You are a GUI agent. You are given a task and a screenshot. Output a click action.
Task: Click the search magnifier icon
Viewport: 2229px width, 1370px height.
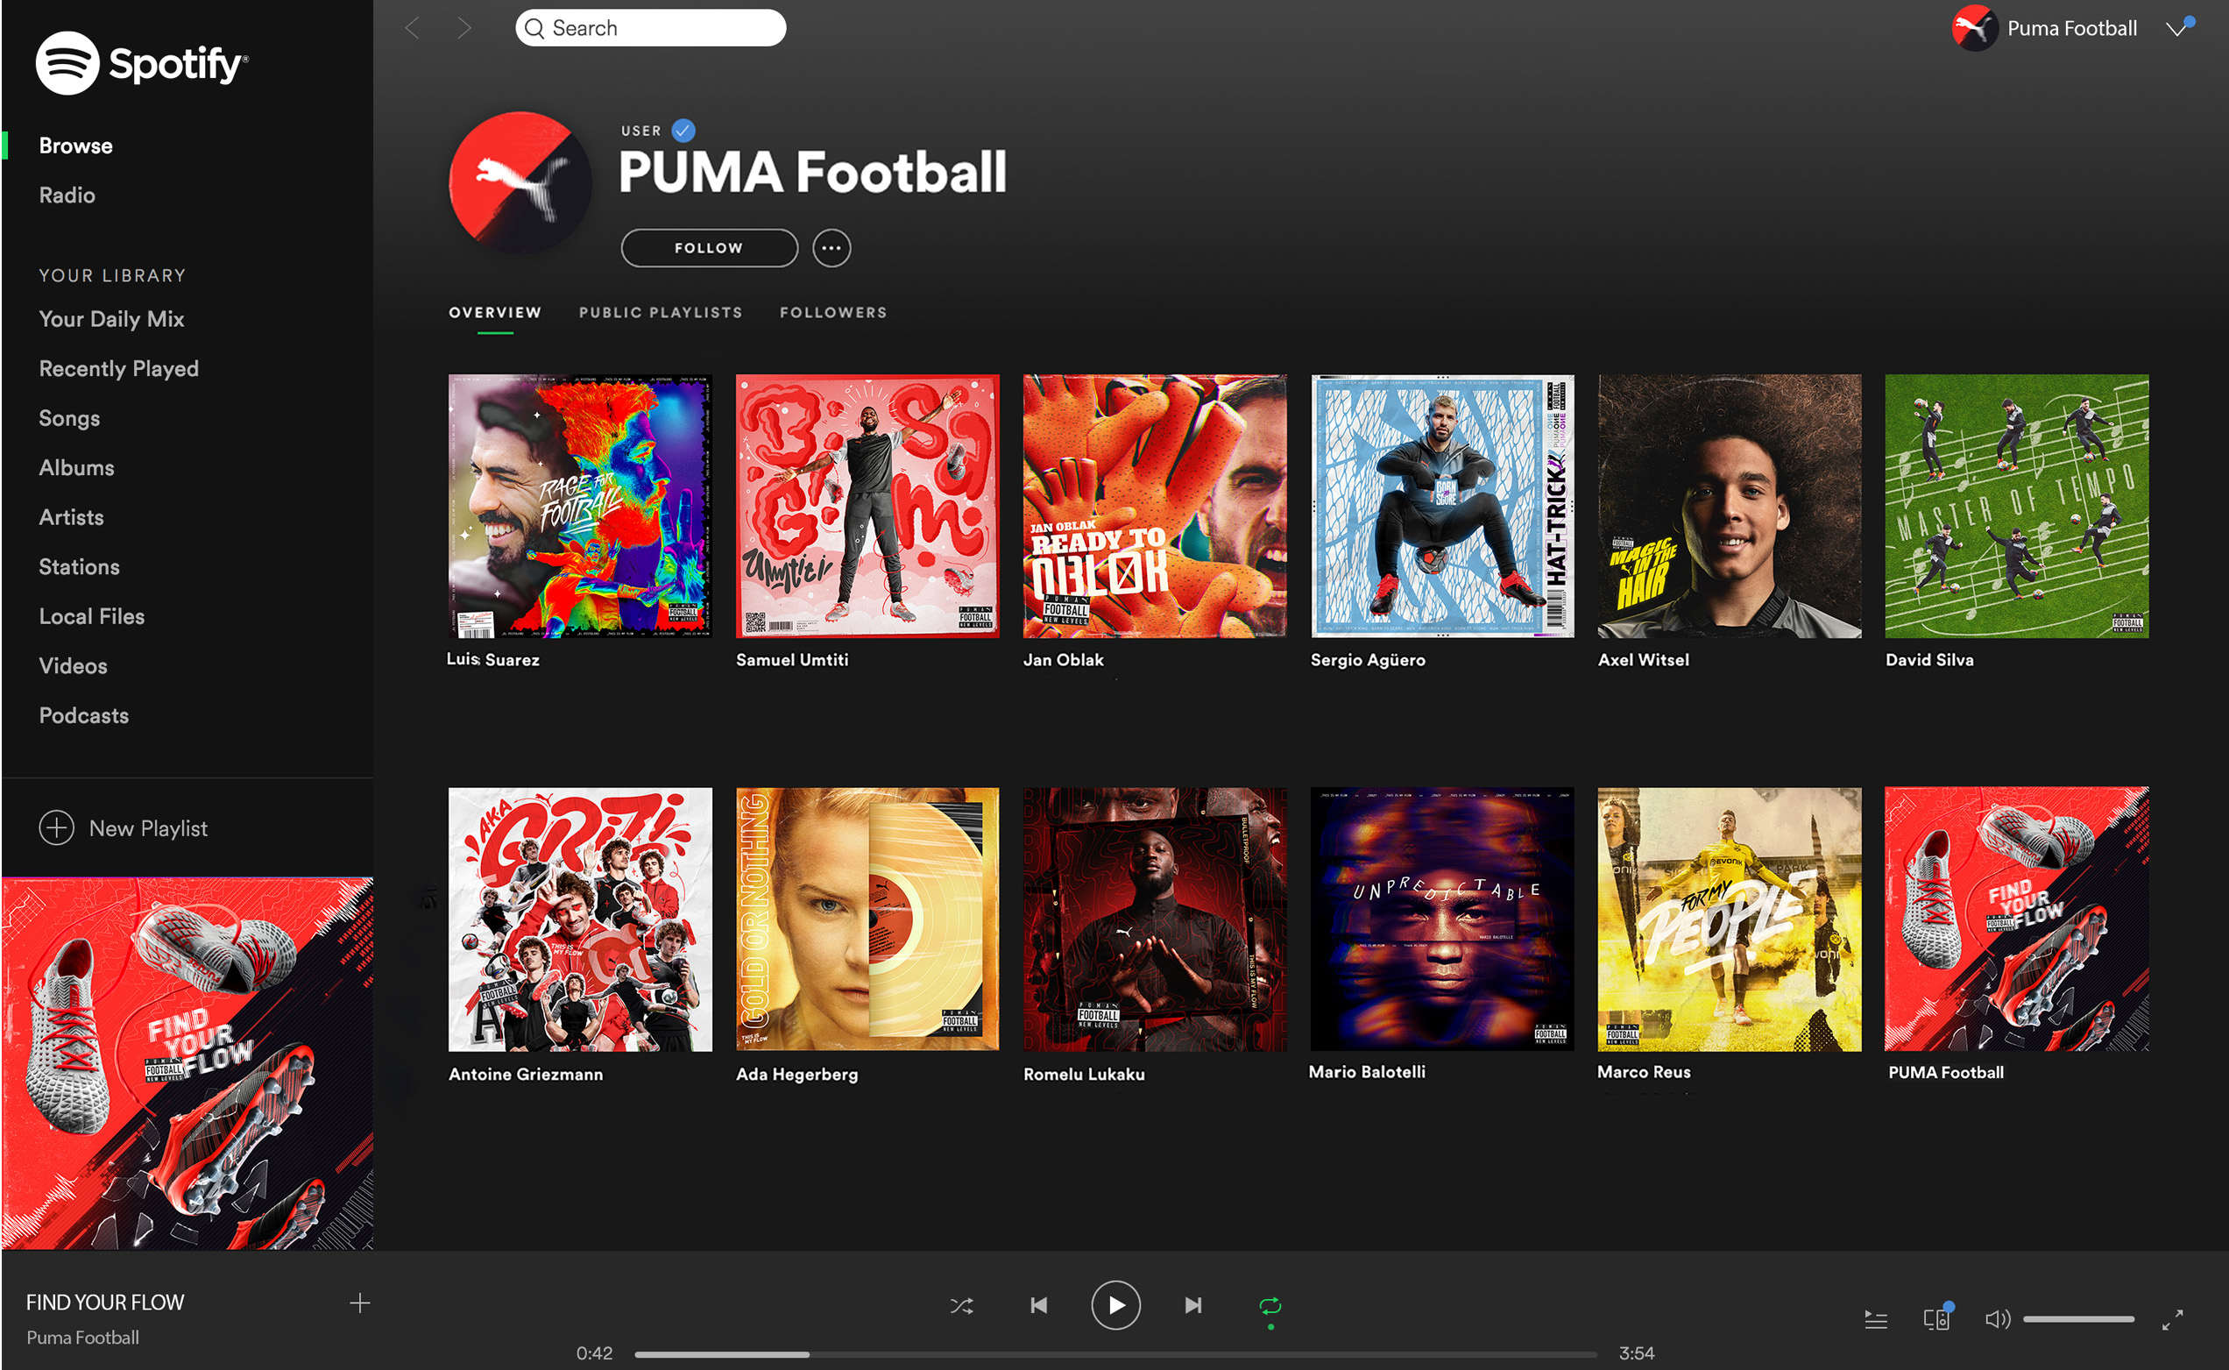click(x=534, y=28)
